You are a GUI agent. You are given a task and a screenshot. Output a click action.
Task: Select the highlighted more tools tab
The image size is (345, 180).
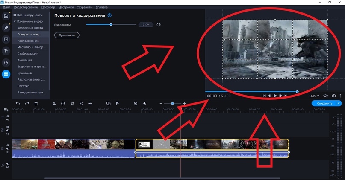(6, 74)
